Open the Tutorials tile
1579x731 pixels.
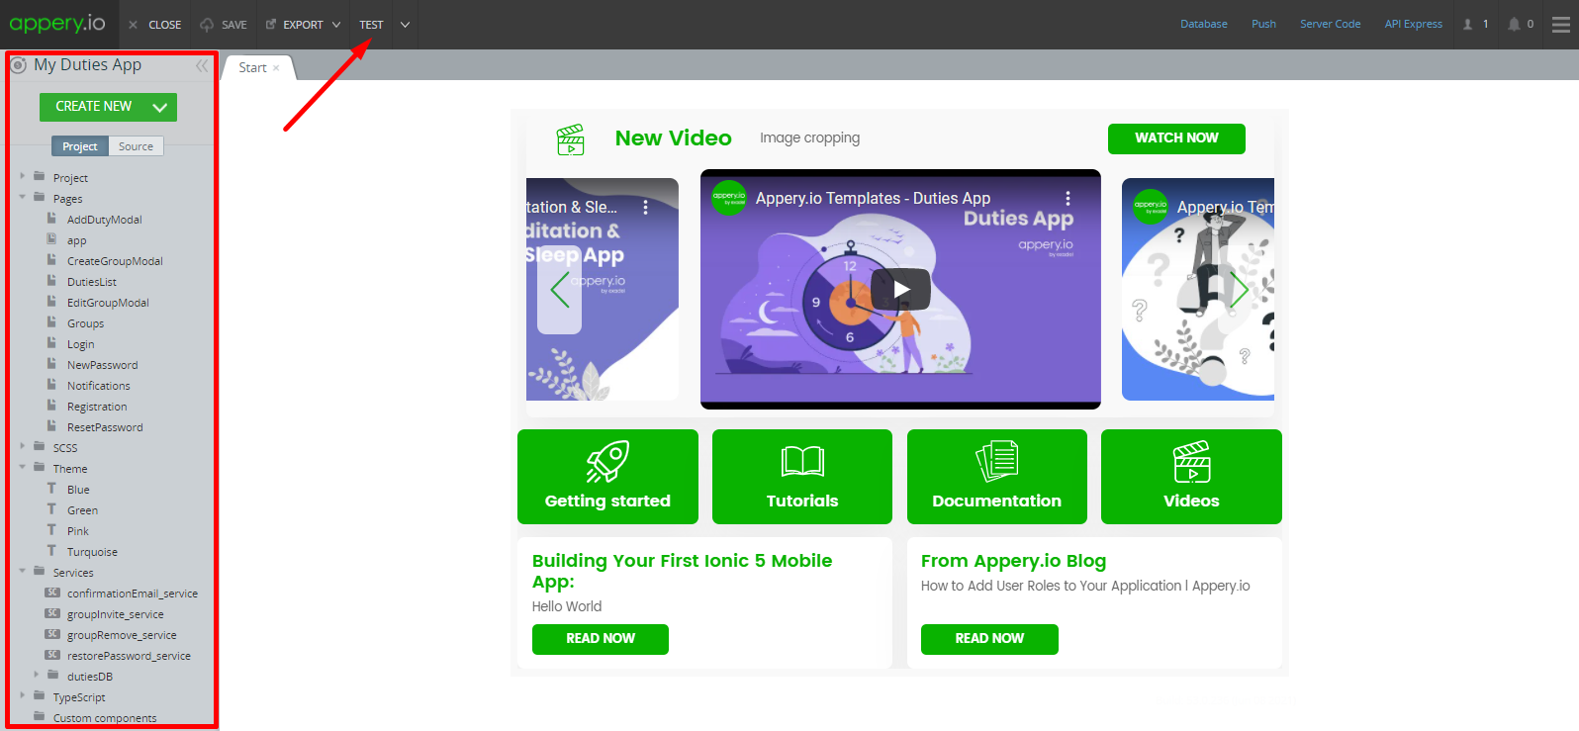802,477
